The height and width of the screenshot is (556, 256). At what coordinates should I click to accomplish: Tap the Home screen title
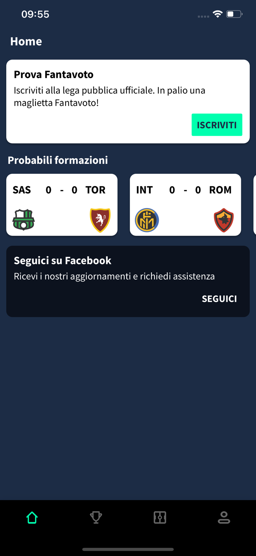(x=26, y=42)
